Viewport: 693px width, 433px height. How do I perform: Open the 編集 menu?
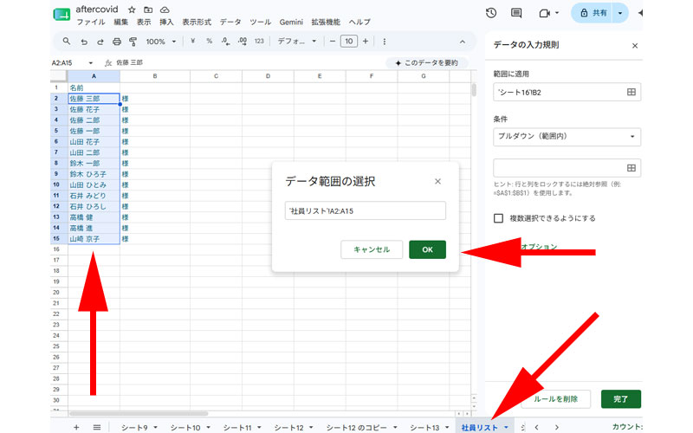[x=120, y=22]
